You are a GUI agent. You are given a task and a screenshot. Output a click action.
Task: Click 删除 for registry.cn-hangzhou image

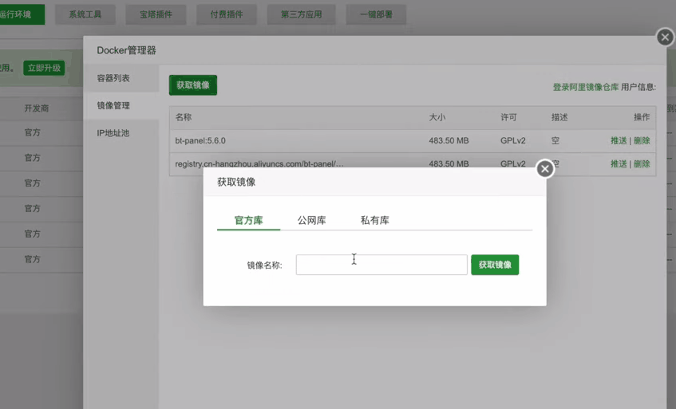(x=642, y=164)
